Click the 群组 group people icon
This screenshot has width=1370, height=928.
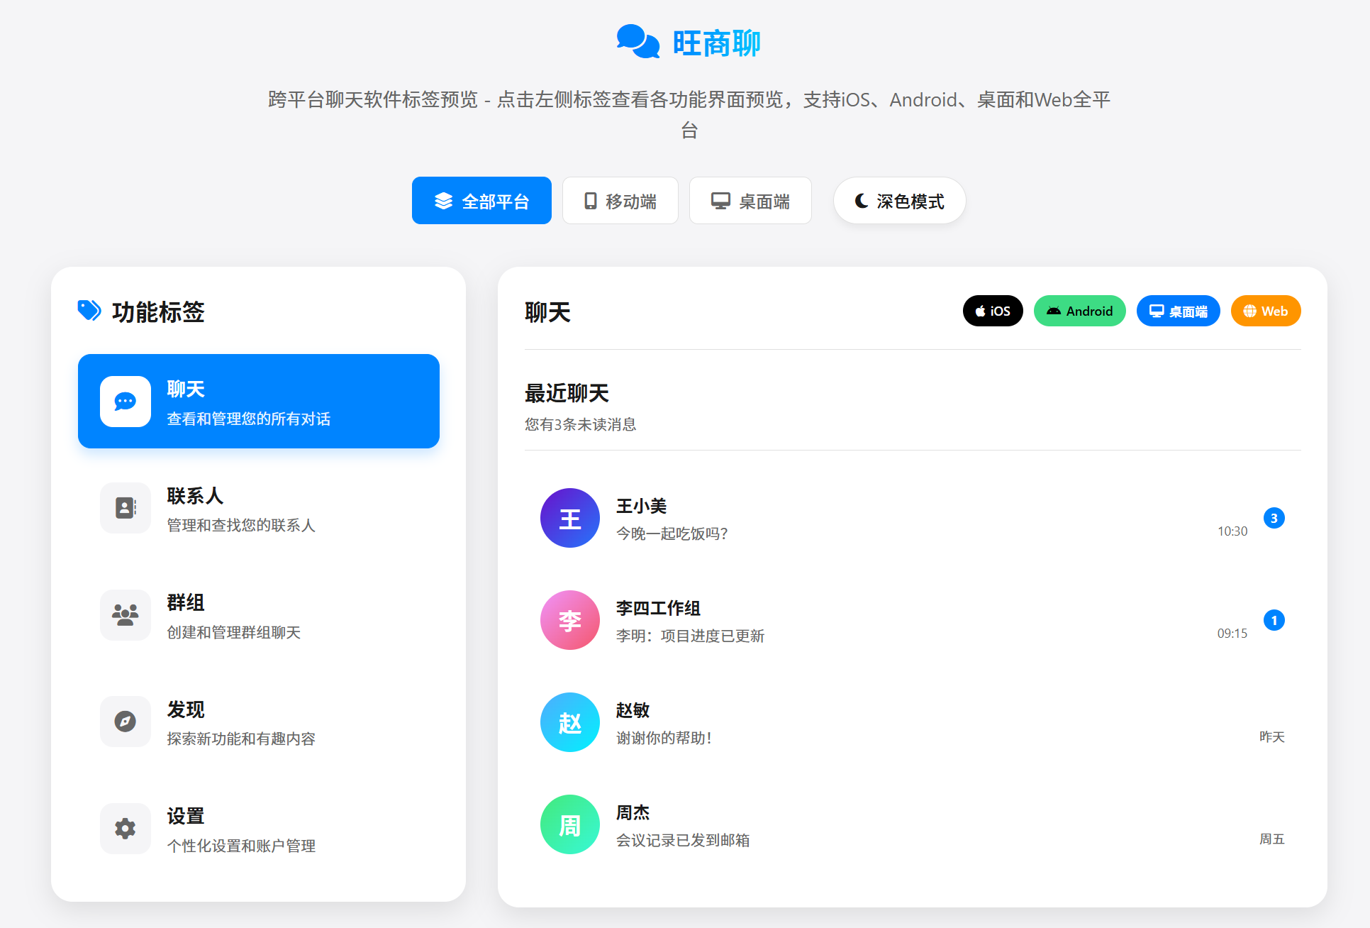coord(125,615)
